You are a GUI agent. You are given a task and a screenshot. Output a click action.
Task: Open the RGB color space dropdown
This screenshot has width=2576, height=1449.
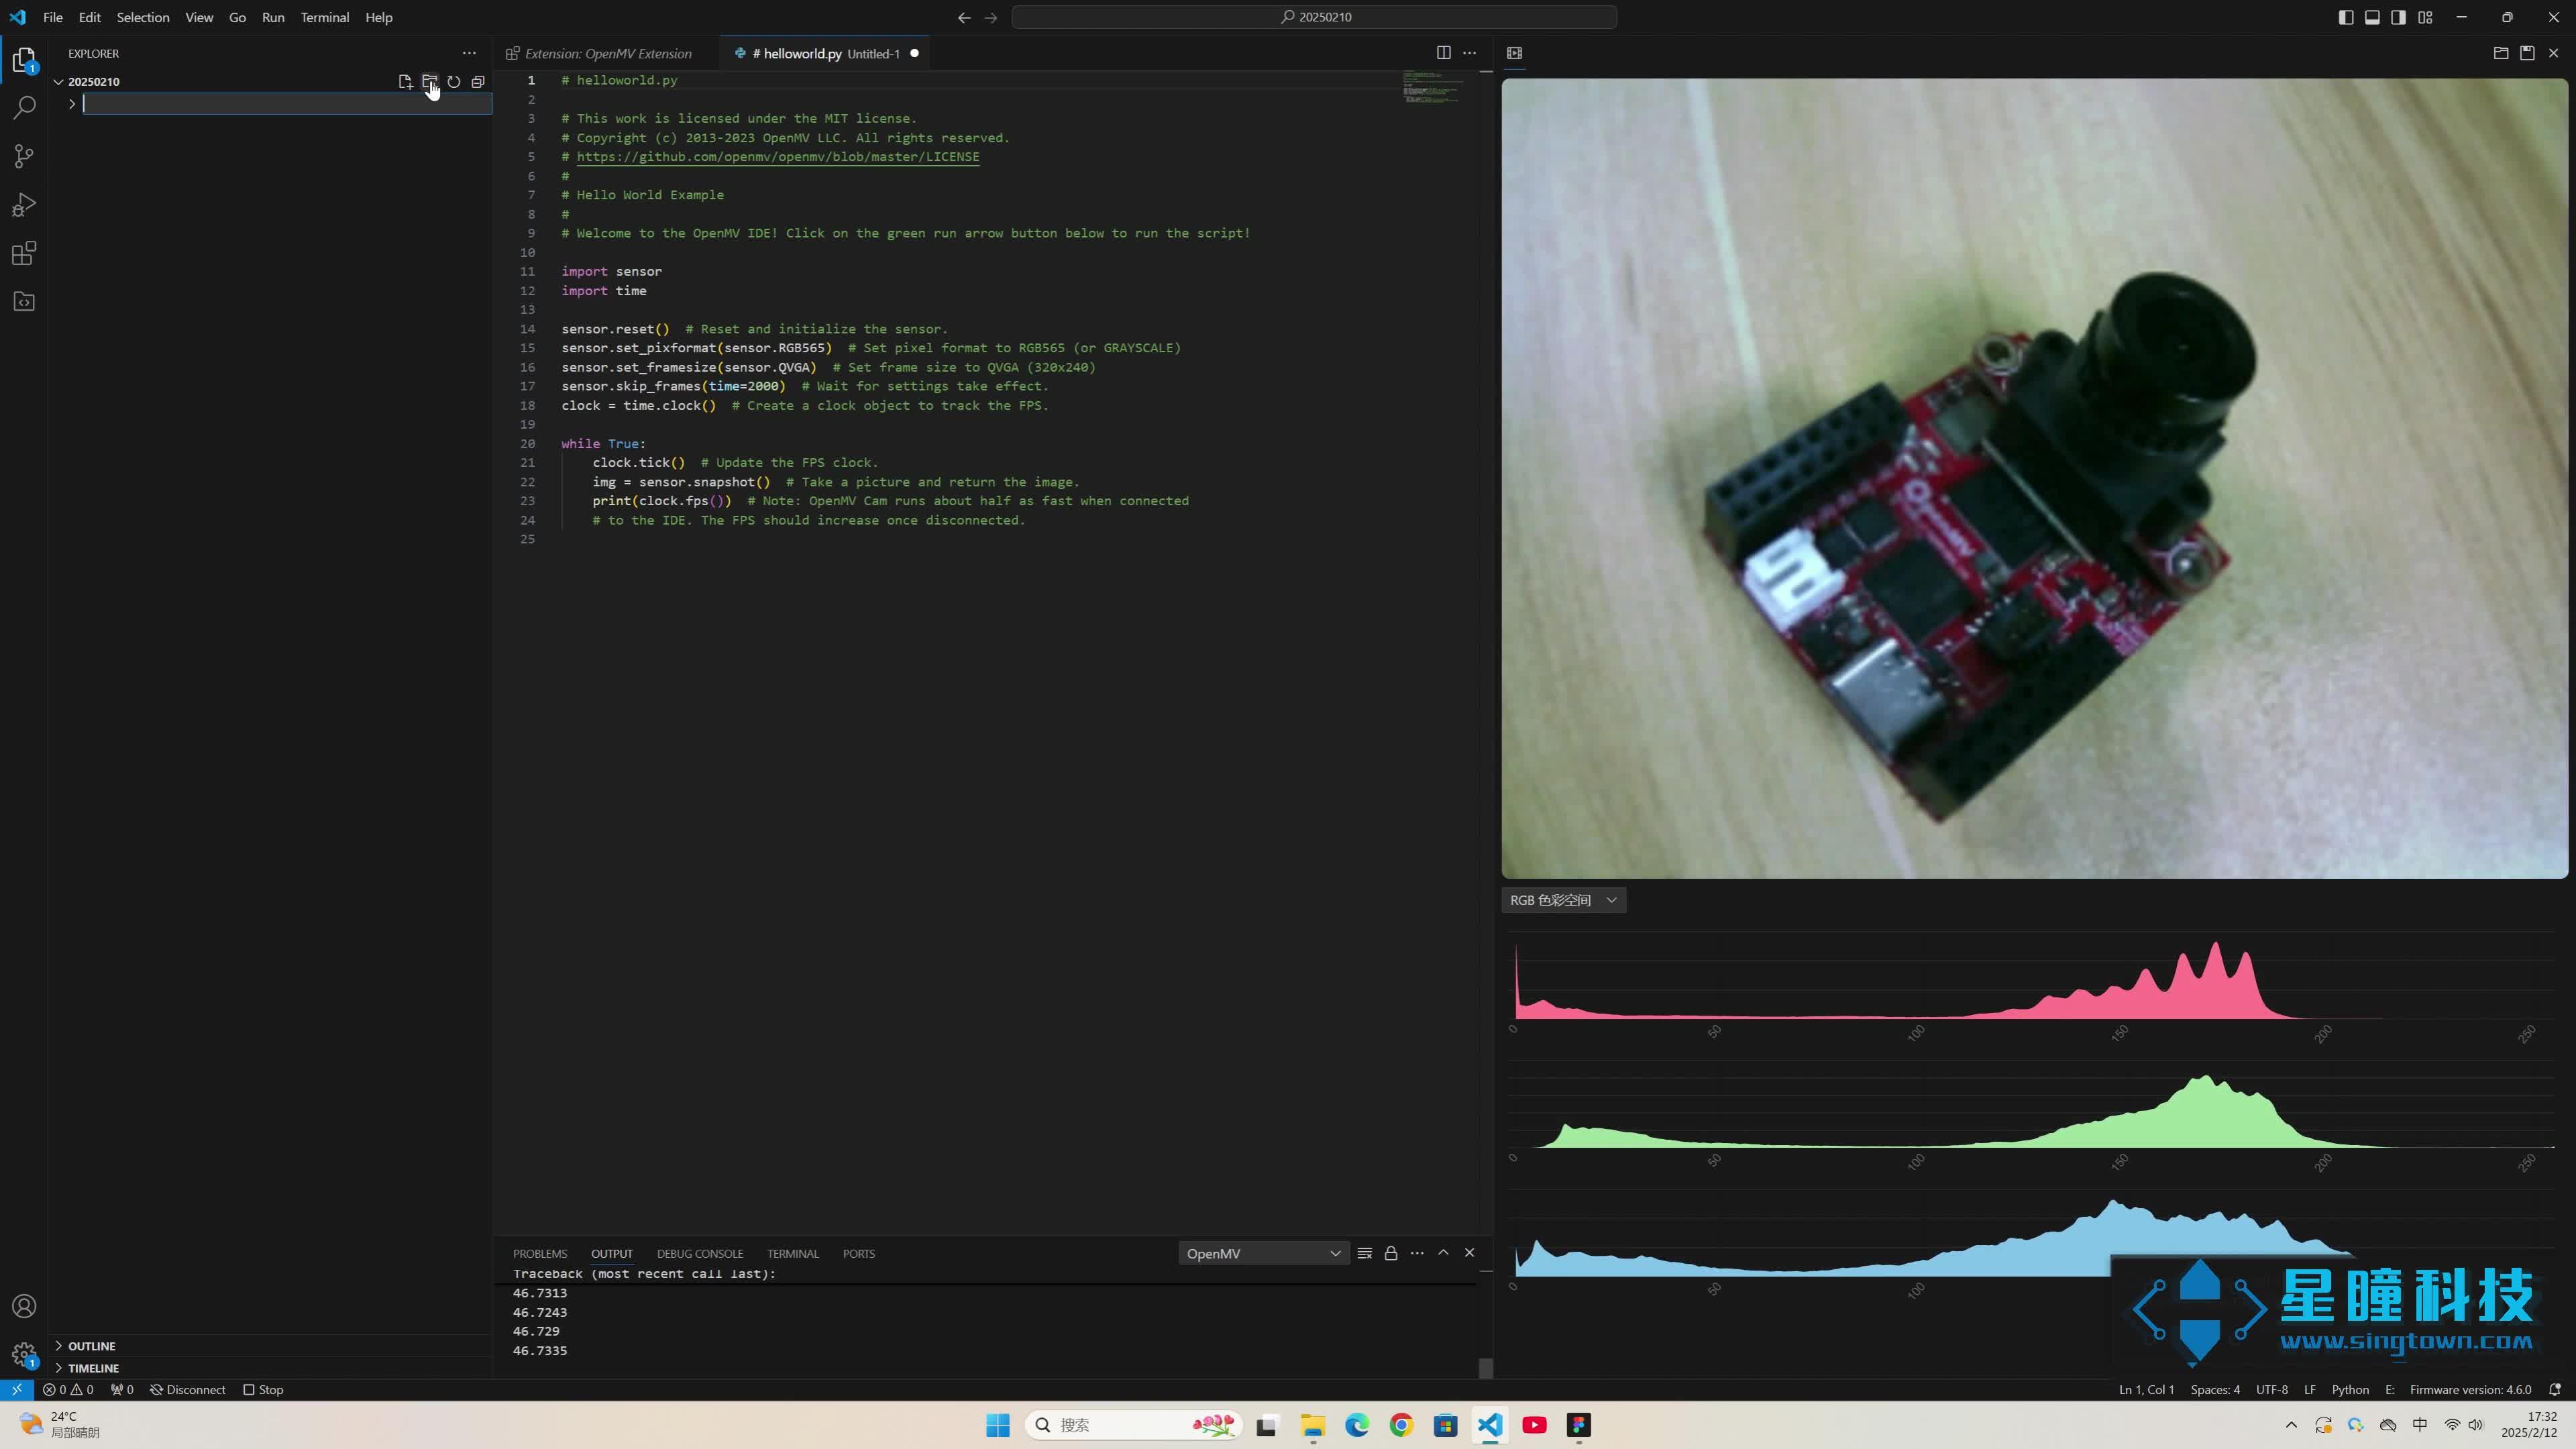pos(1563,900)
